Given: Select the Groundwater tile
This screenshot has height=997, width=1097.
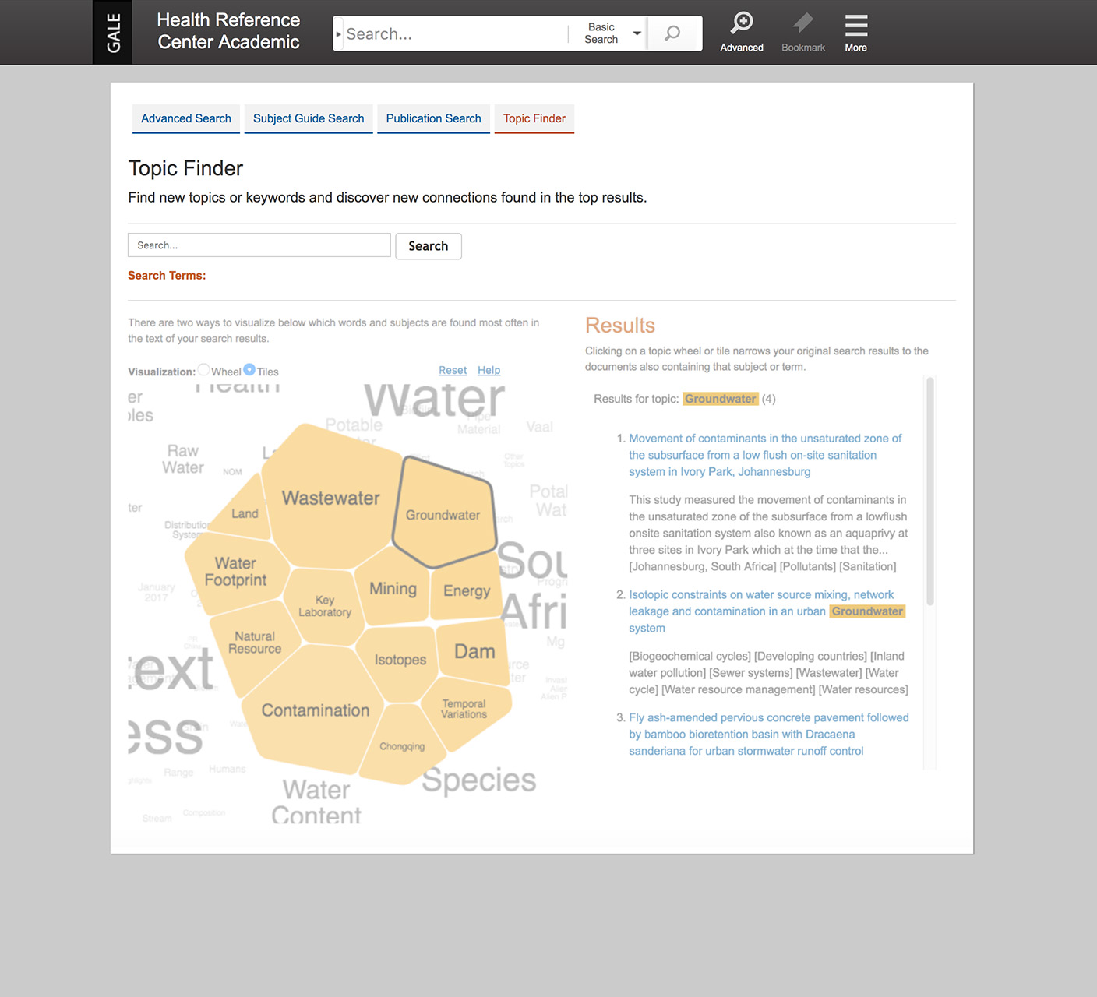Looking at the screenshot, I should pyautogui.click(x=443, y=514).
